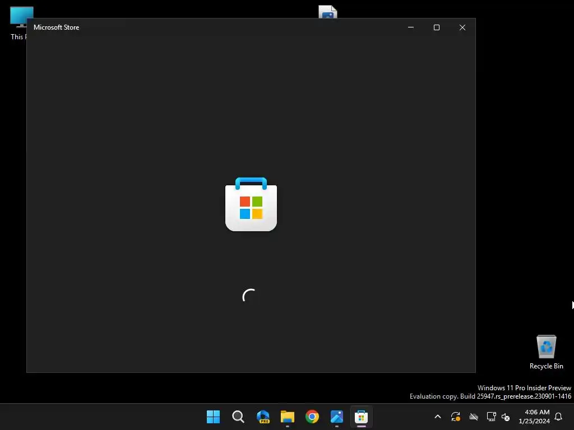Select Microsoft Store taskbar icon
574x430 pixels.
click(x=362, y=417)
